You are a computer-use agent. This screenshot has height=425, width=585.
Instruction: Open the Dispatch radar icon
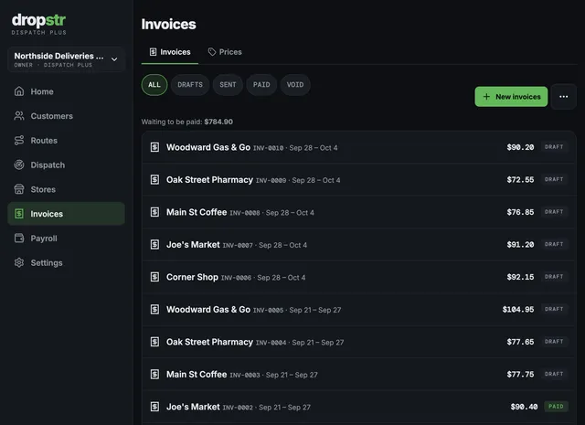19,165
